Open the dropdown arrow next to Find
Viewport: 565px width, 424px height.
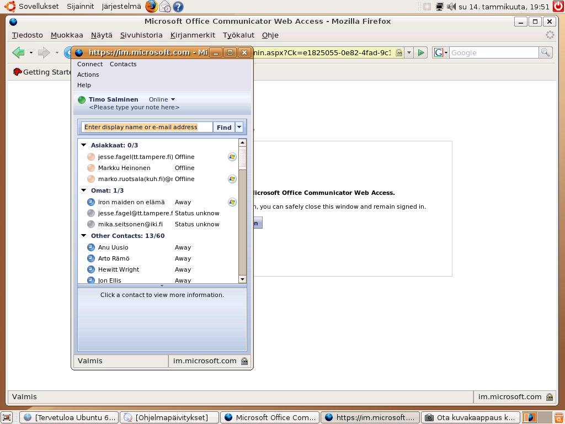[x=239, y=128]
